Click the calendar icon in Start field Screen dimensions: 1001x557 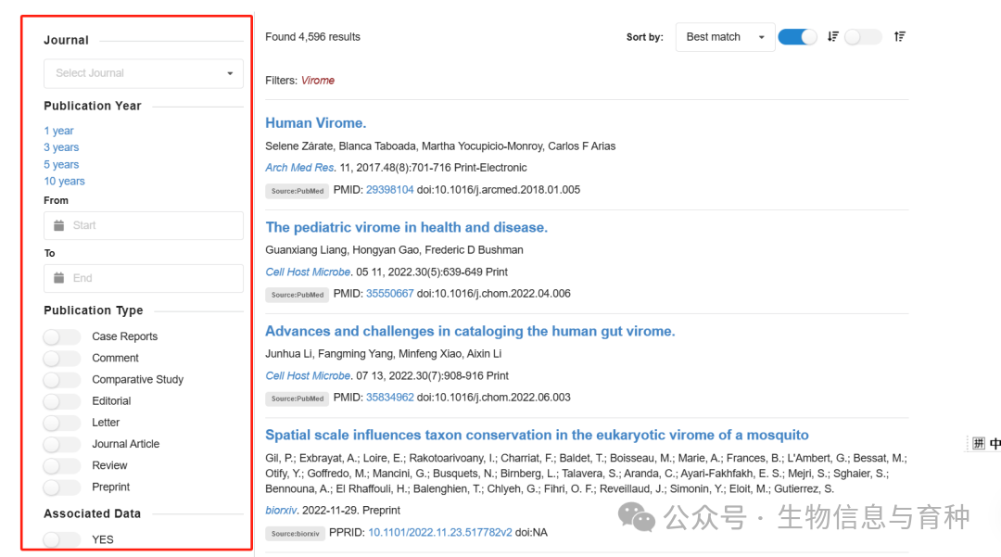point(59,225)
